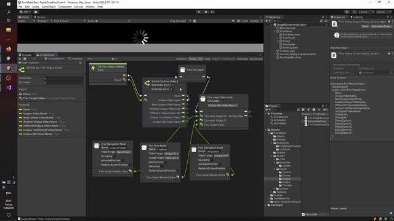
Task: Click the Full Screen button in Script Graph
Action: pyautogui.click(x=256, y=59)
